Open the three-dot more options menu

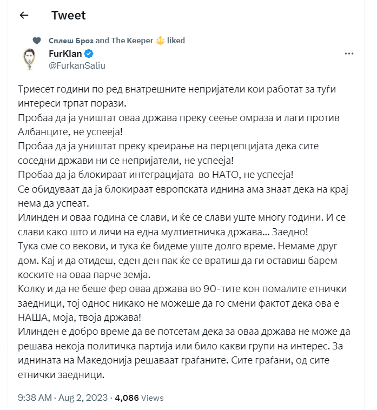pyautogui.click(x=349, y=54)
